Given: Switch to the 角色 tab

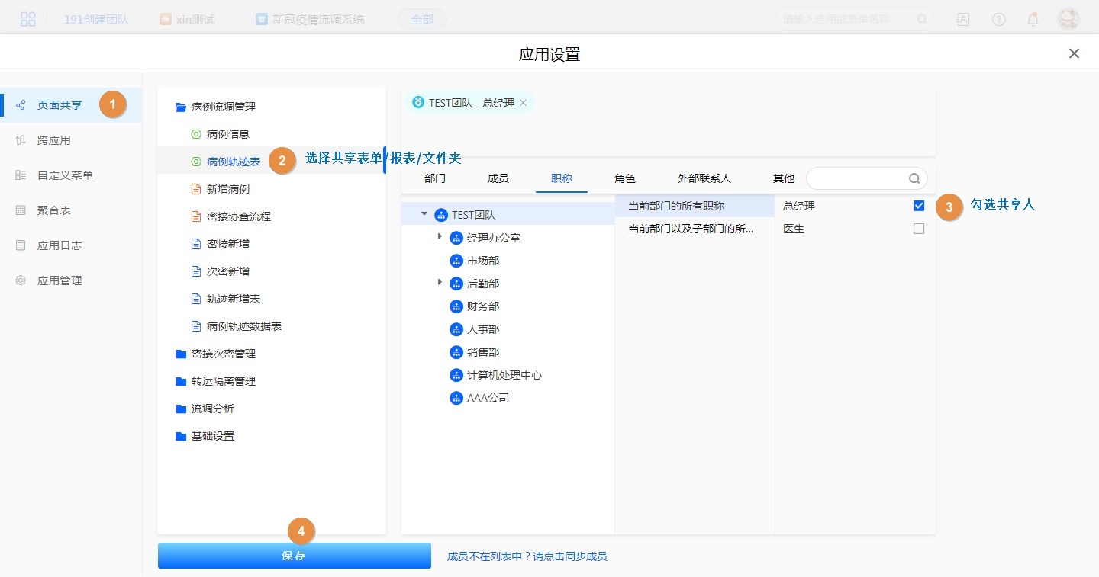Looking at the screenshot, I should pos(625,178).
